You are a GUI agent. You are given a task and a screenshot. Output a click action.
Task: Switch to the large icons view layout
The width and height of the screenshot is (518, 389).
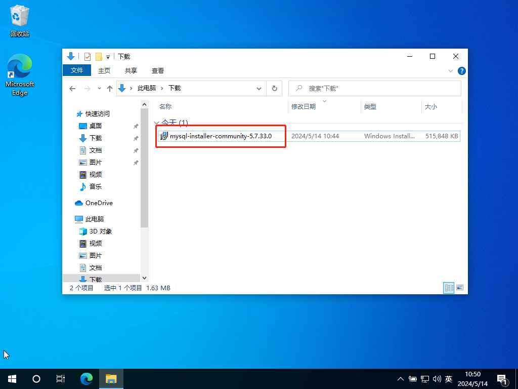tap(459, 288)
